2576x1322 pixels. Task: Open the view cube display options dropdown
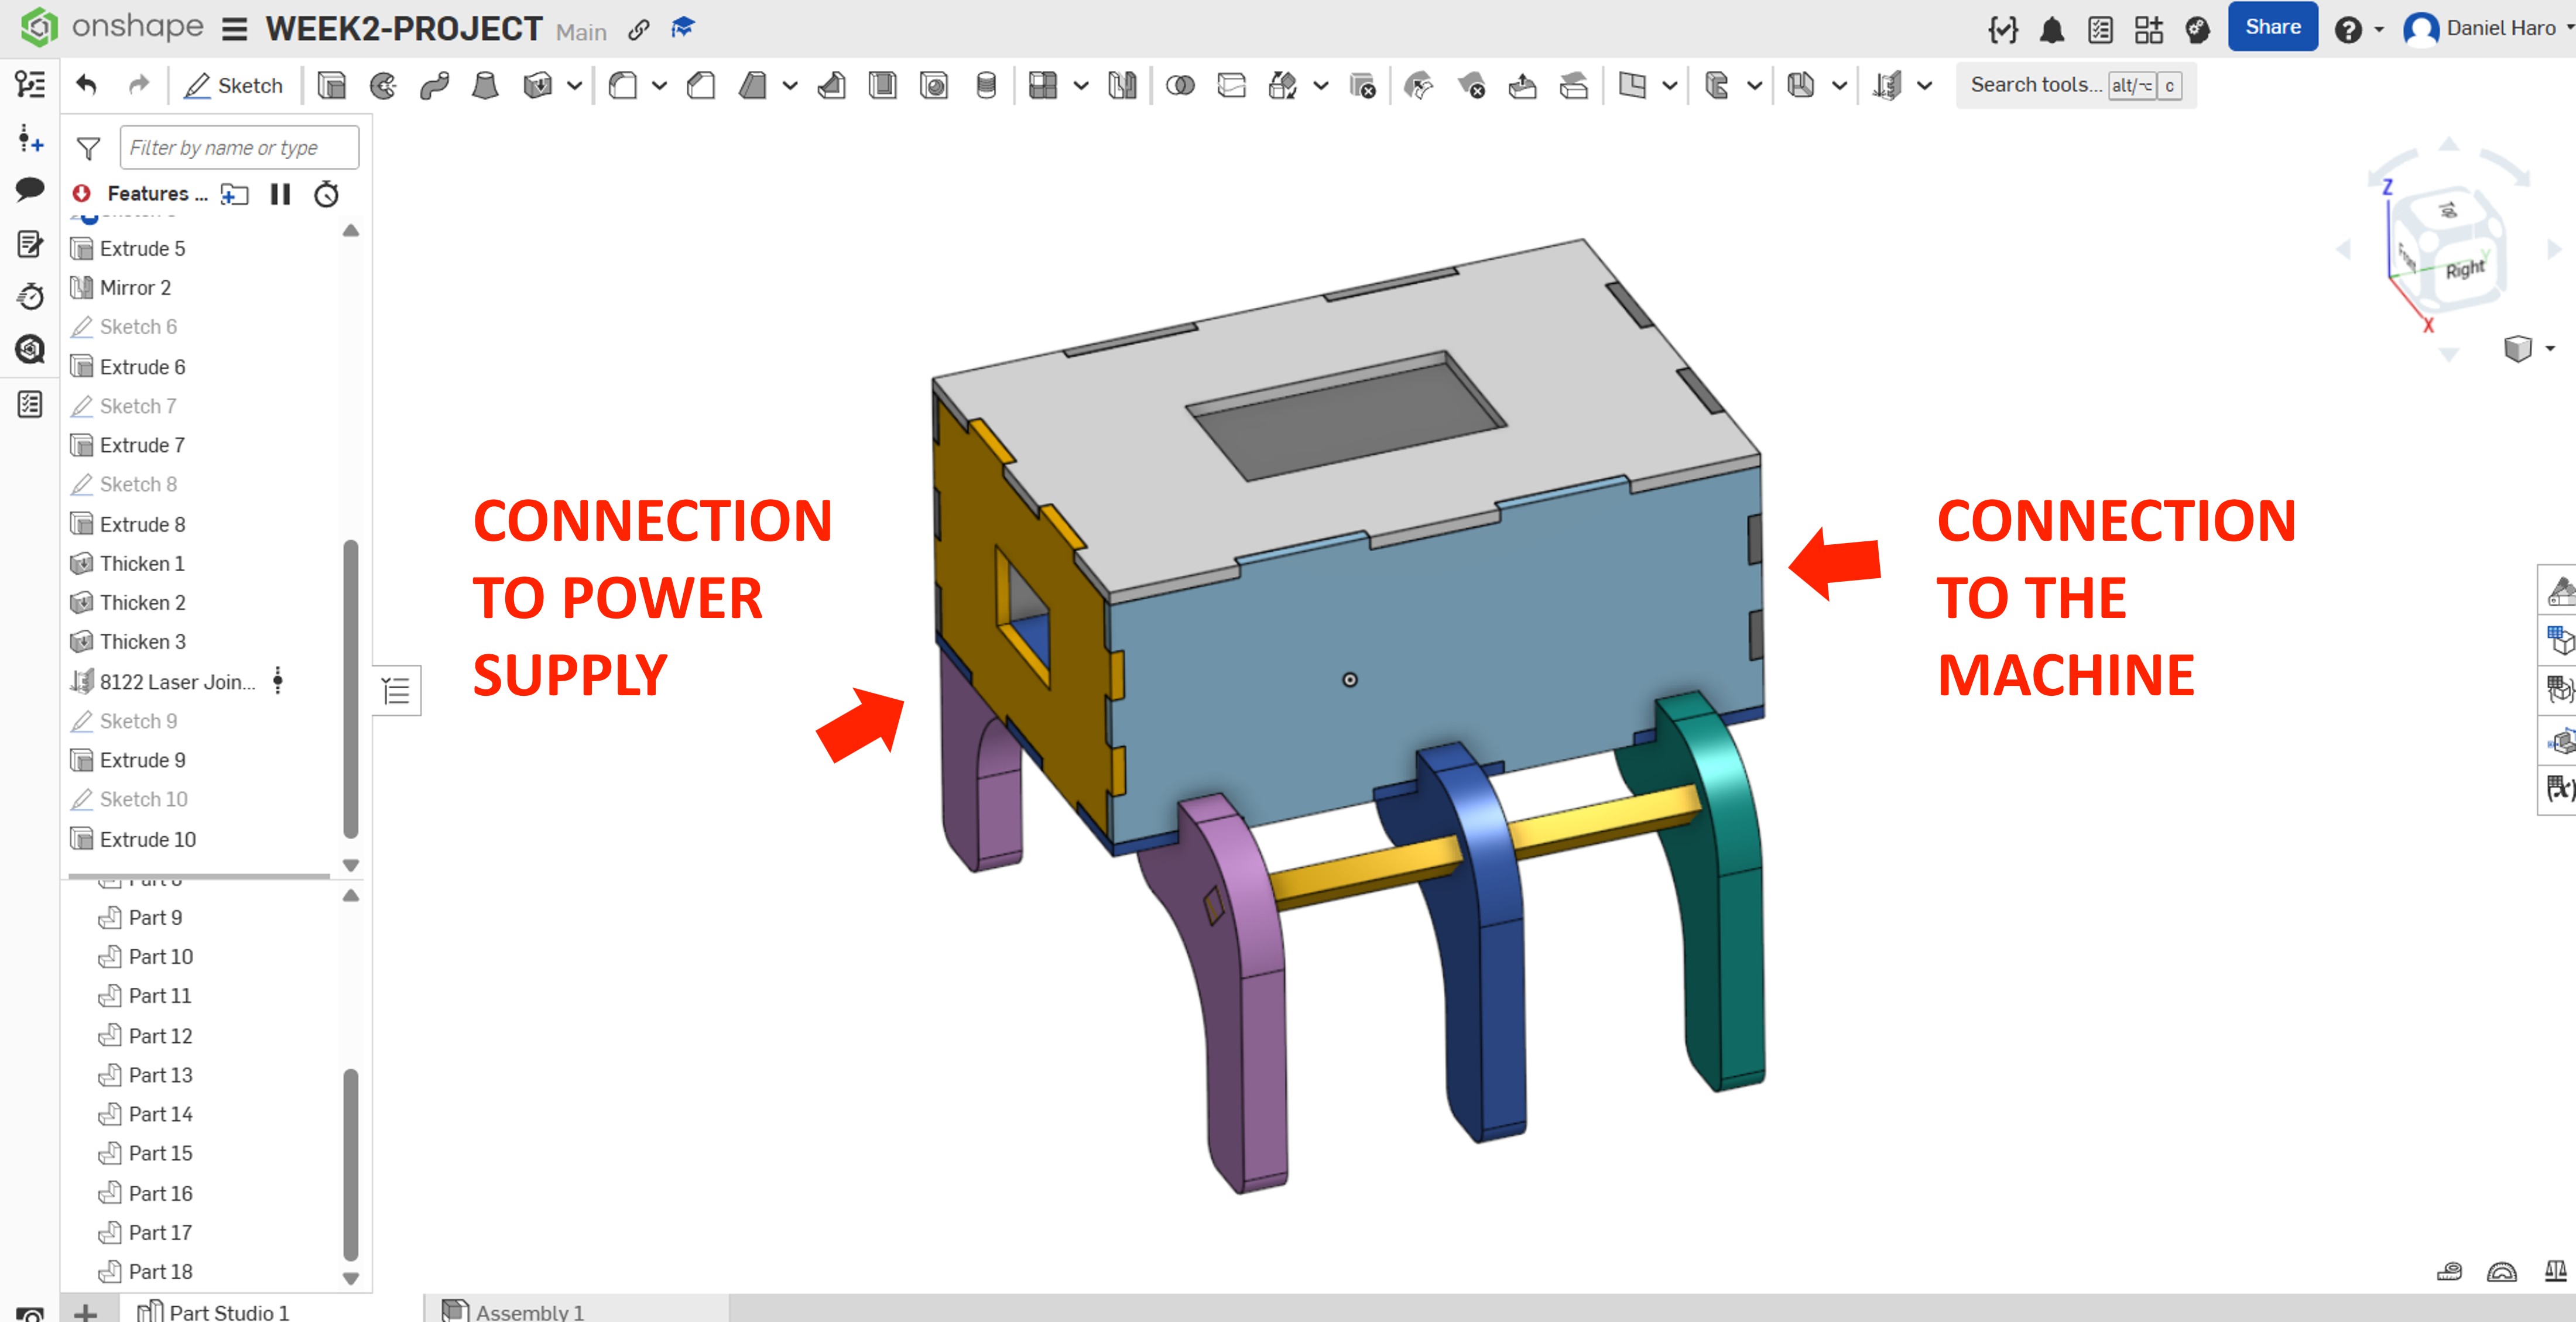tap(2549, 349)
